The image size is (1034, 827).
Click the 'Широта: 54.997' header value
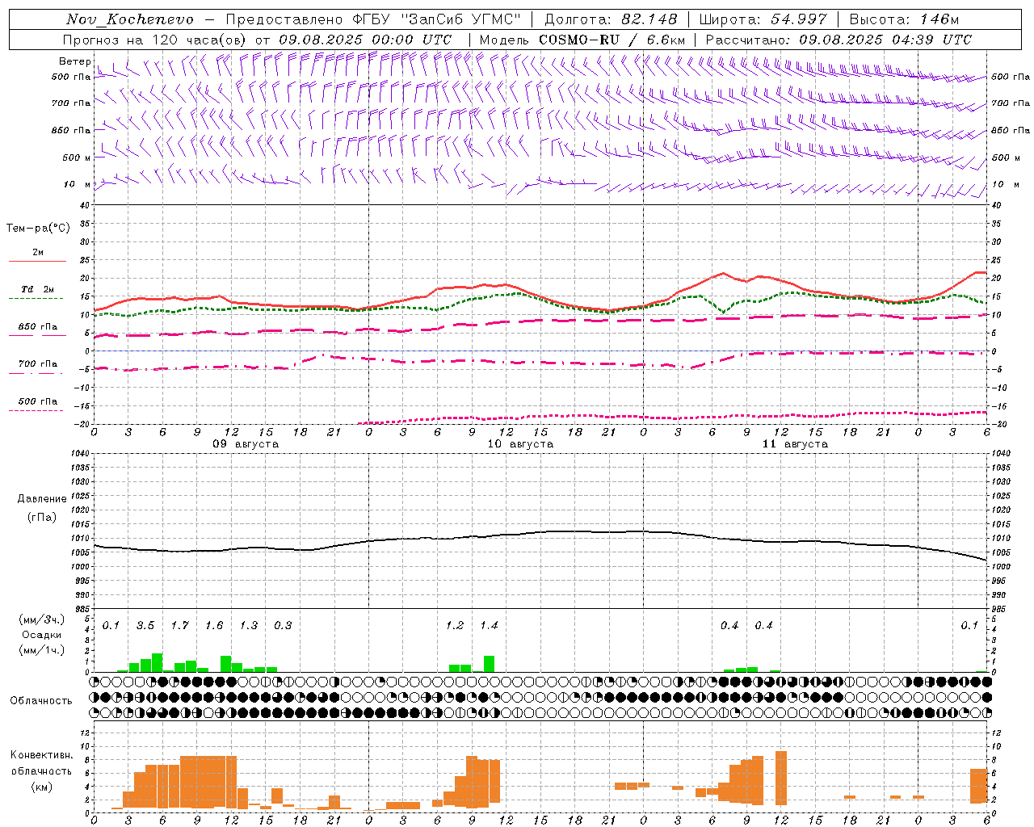pos(763,19)
